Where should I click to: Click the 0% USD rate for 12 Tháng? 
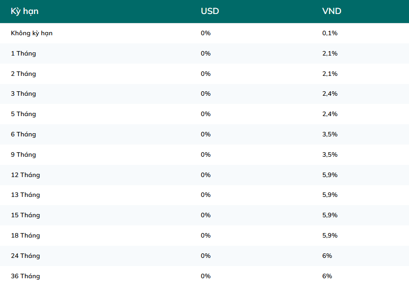205,175
